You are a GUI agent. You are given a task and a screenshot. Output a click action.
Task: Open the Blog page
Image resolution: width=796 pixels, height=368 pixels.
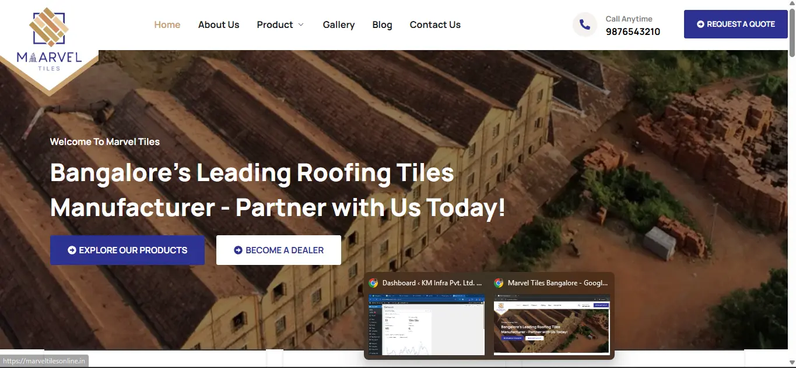[382, 24]
